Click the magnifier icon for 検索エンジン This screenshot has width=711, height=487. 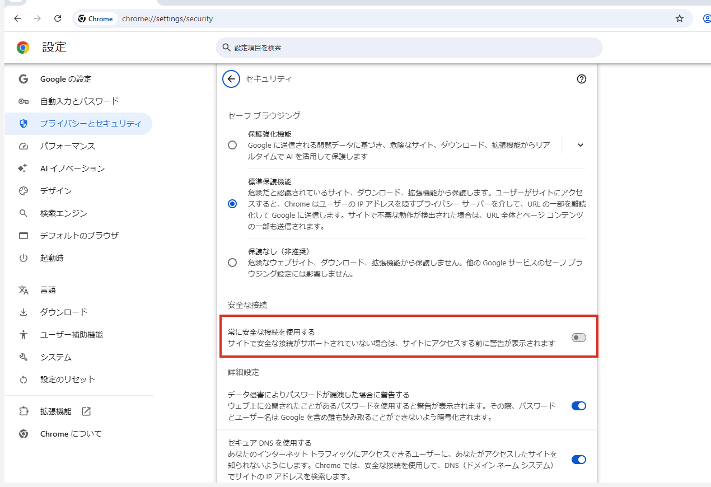click(x=23, y=213)
